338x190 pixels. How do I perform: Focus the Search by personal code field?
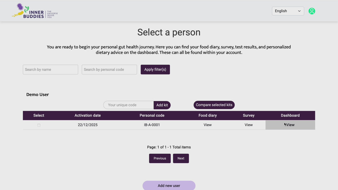(109, 70)
